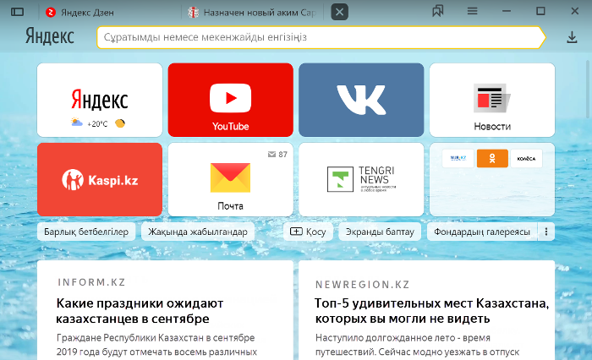
Task: Open the side panel toggle icon
Action: (x=18, y=12)
